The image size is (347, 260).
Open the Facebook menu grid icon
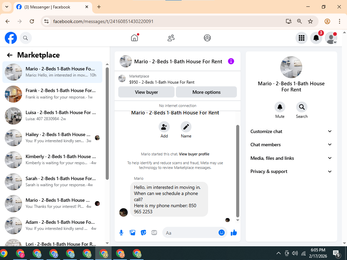coord(301,38)
